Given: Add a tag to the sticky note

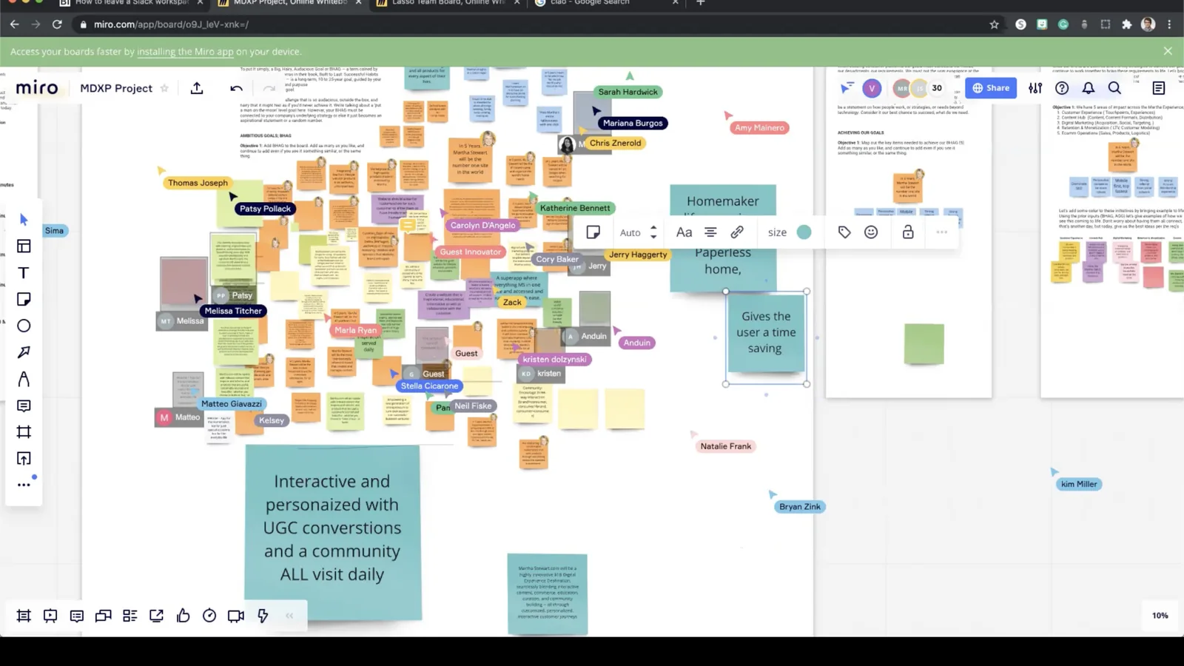Looking at the screenshot, I should point(844,232).
